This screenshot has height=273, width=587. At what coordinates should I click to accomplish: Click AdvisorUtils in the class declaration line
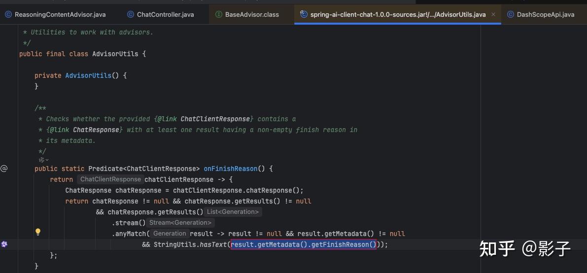[115, 54]
